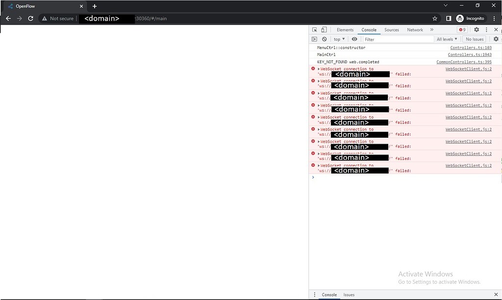Bookmark the page with the star icon
Image resolution: width=502 pixels, height=300 pixels.
pos(435,18)
